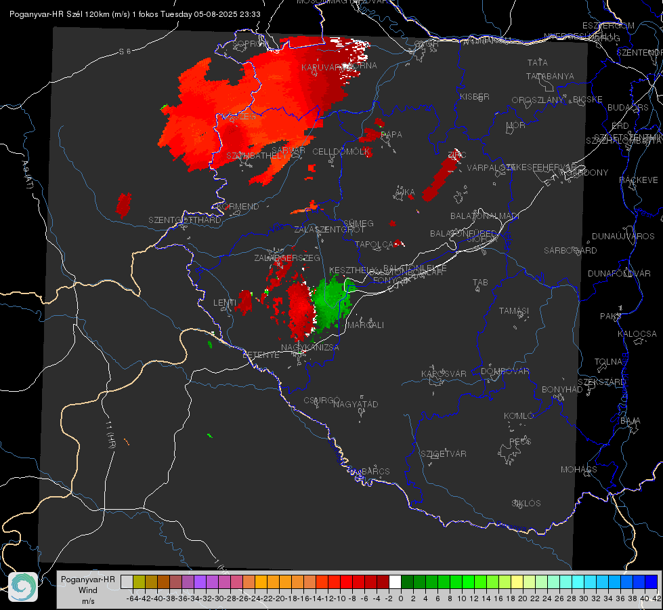The image size is (663, 610).
Task: Click the 'MARCALI' city label
Action: click(x=366, y=325)
